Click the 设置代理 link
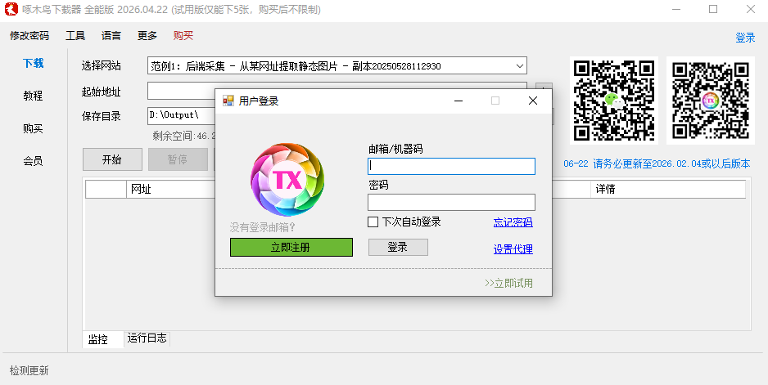 pos(513,249)
